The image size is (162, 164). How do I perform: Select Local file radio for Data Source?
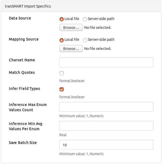tap(62, 19)
